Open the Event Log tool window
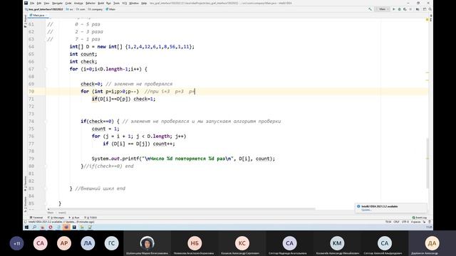The width and height of the screenshot is (456, 256). [x=420, y=218]
